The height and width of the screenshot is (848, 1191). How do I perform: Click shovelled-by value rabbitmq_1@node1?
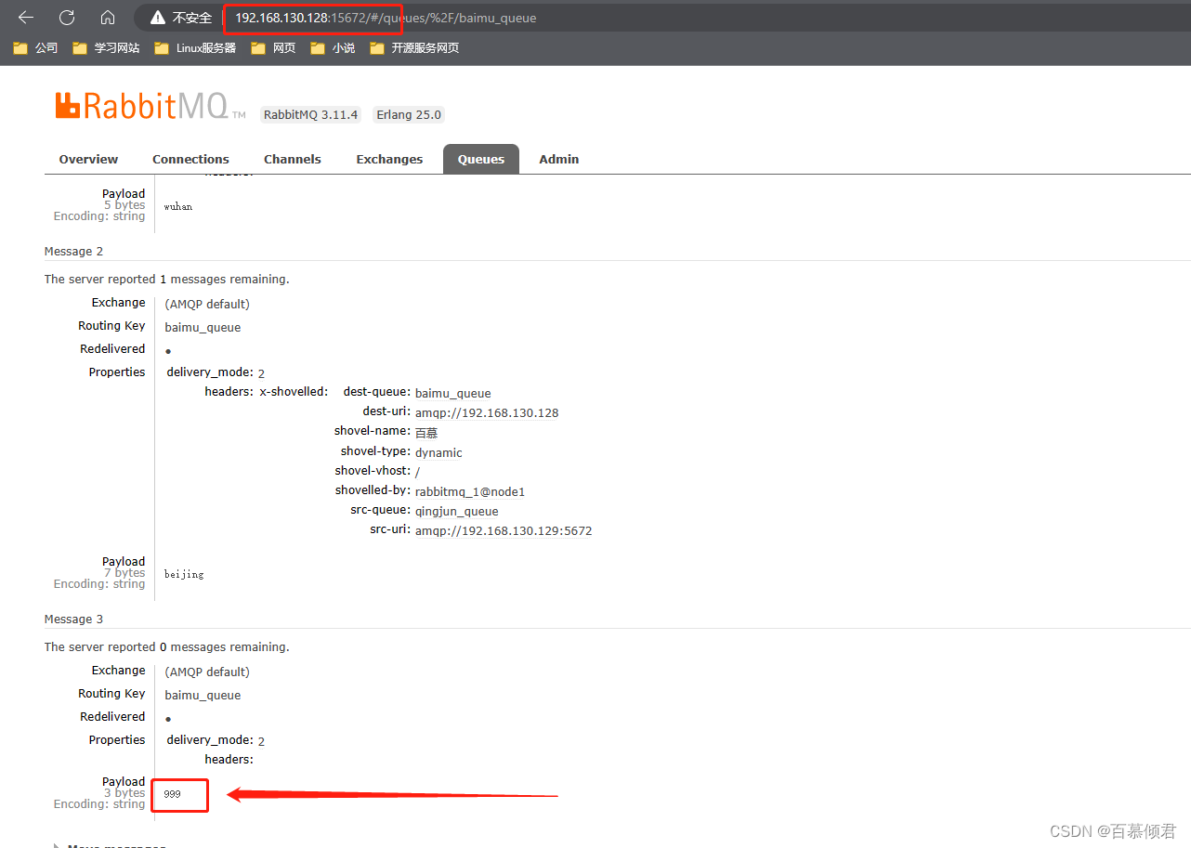click(469, 491)
